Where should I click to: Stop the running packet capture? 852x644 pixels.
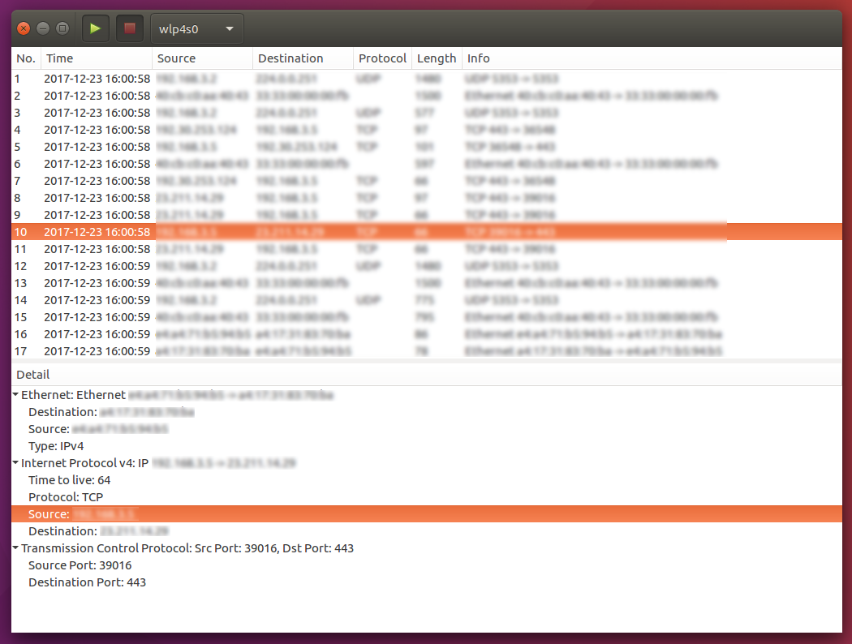(130, 27)
